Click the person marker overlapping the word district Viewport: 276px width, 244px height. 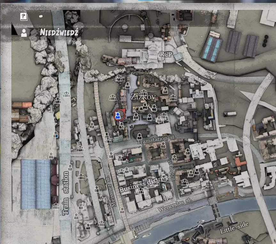pos(164,178)
